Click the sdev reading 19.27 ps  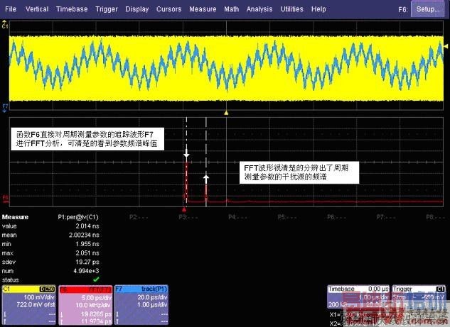(x=87, y=262)
